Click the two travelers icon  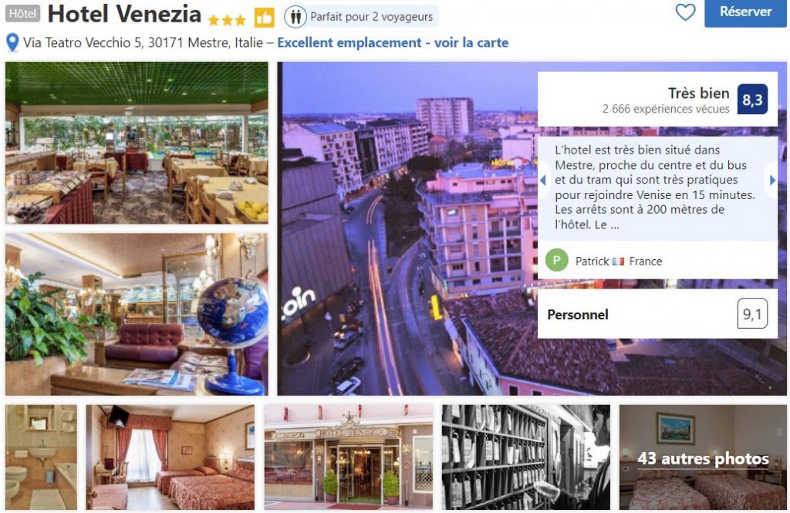click(295, 17)
